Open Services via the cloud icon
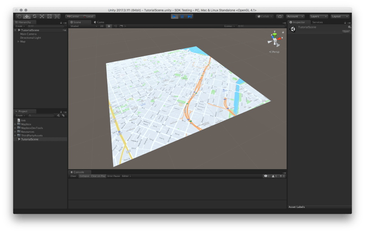 [x=280, y=16]
